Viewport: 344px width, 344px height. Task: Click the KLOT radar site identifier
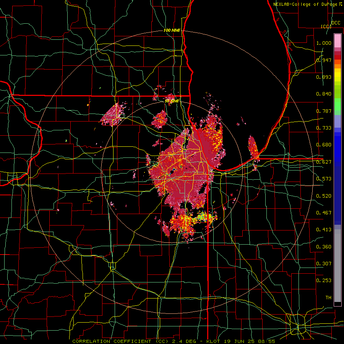(213, 341)
